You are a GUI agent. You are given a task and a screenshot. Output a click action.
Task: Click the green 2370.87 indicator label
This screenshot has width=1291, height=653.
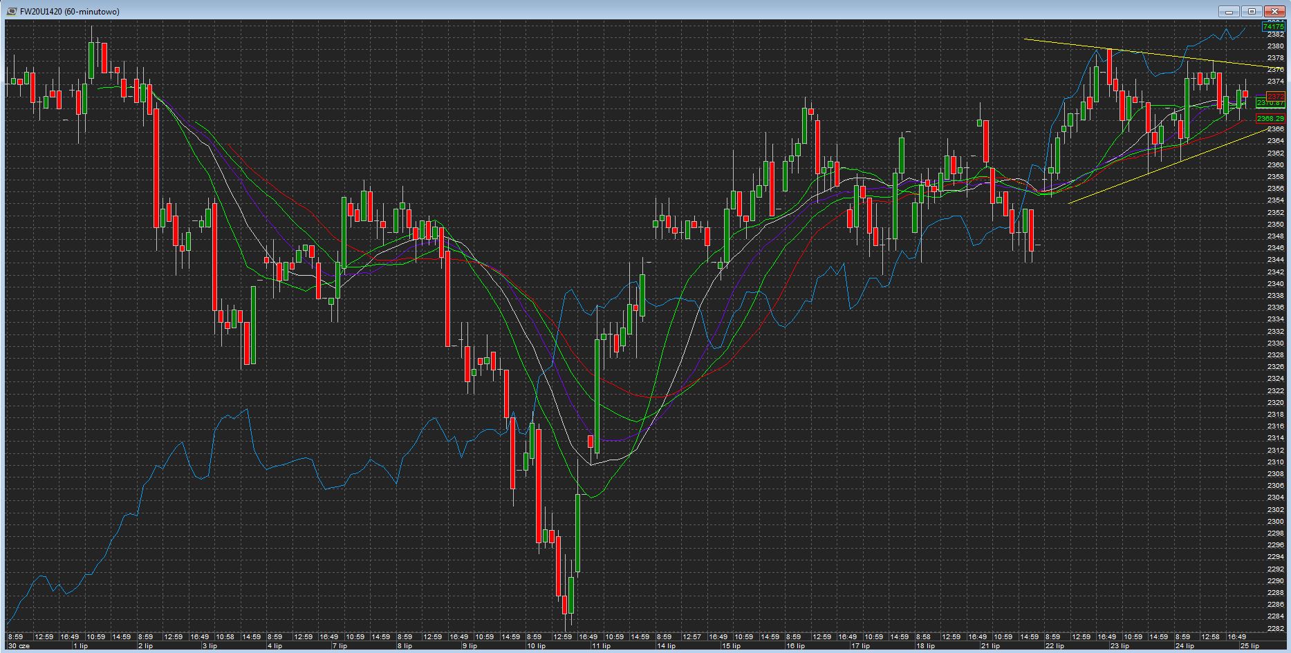pyautogui.click(x=1270, y=103)
